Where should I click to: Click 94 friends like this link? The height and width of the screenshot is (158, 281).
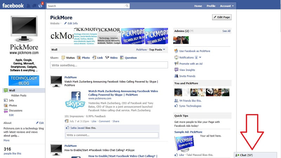tap(190, 101)
